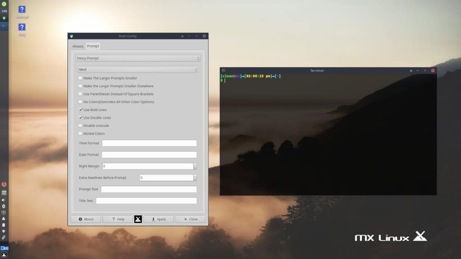Focus the Time Format input field
The width and height of the screenshot is (461, 259).
[x=149, y=143]
